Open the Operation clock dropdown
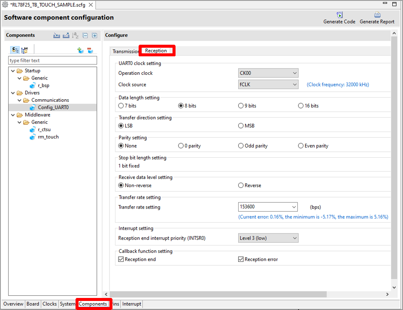 pos(268,73)
